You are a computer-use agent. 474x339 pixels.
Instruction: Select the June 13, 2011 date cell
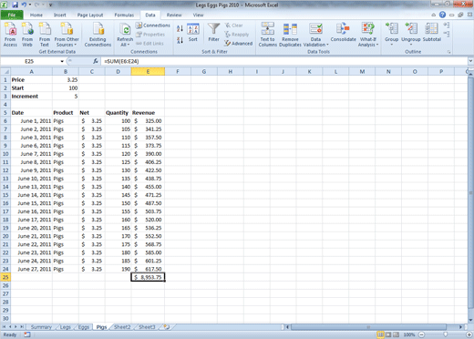(31, 187)
